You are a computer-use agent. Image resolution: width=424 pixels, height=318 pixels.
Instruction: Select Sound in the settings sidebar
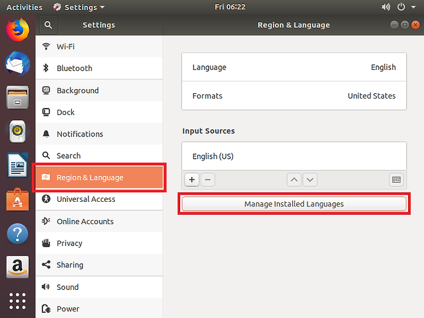(x=100, y=287)
